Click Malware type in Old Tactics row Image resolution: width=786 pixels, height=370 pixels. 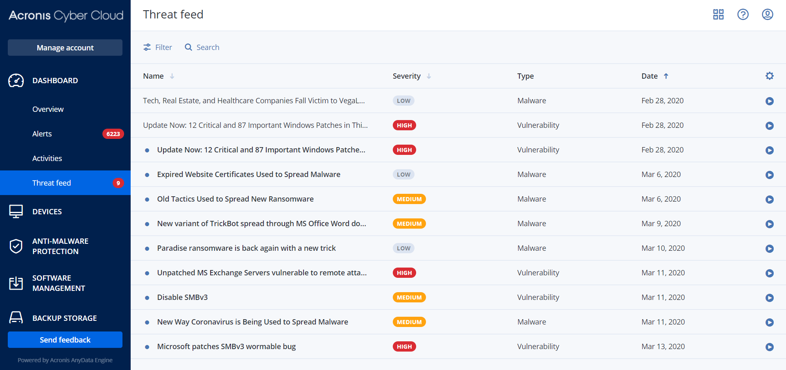click(x=531, y=199)
